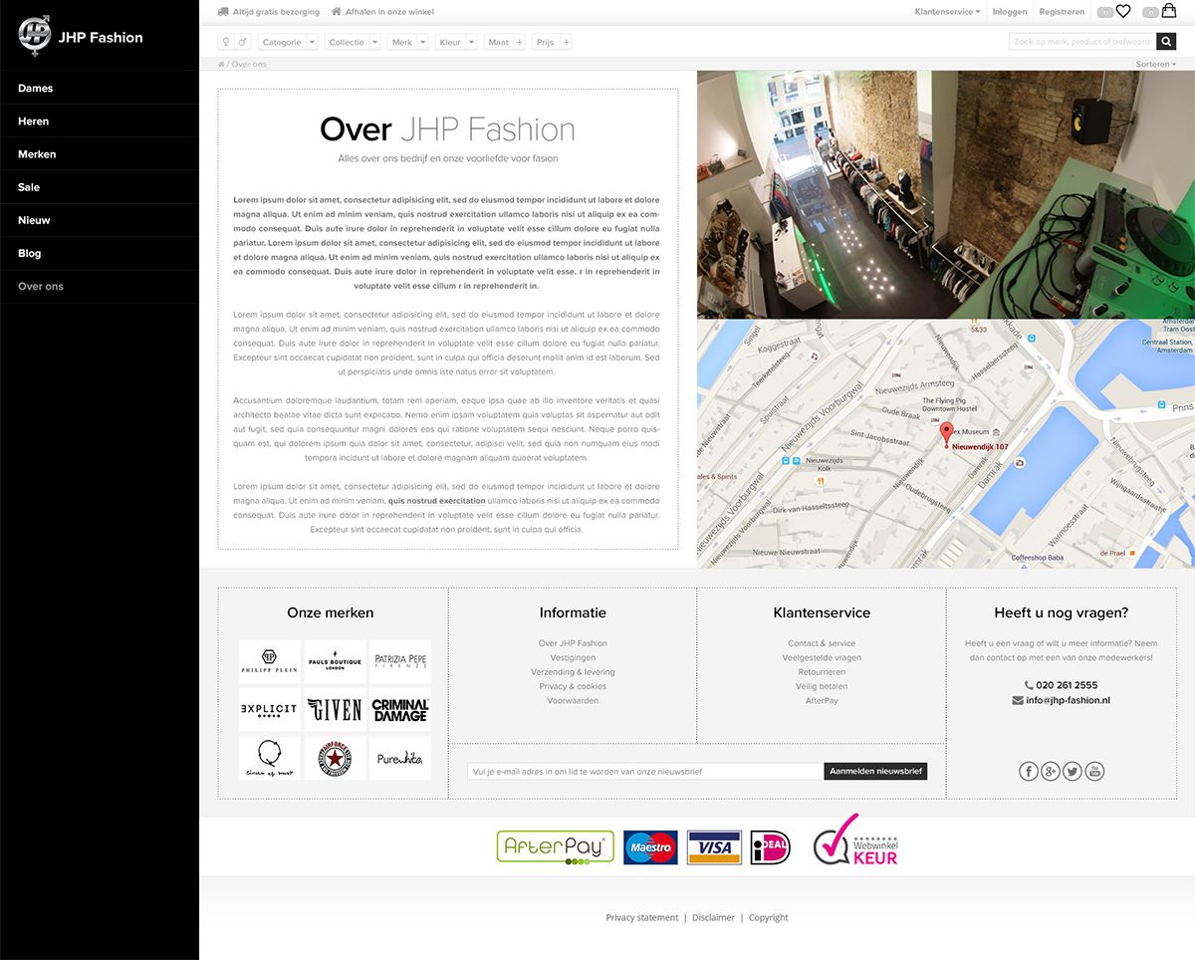1195x960 pixels.
Task: Go home via breadcrumb house icon
Action: (x=221, y=65)
